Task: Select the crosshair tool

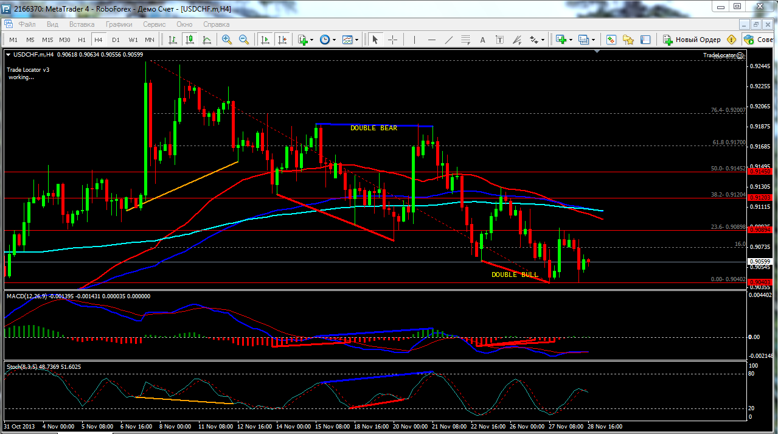Action: (x=392, y=40)
